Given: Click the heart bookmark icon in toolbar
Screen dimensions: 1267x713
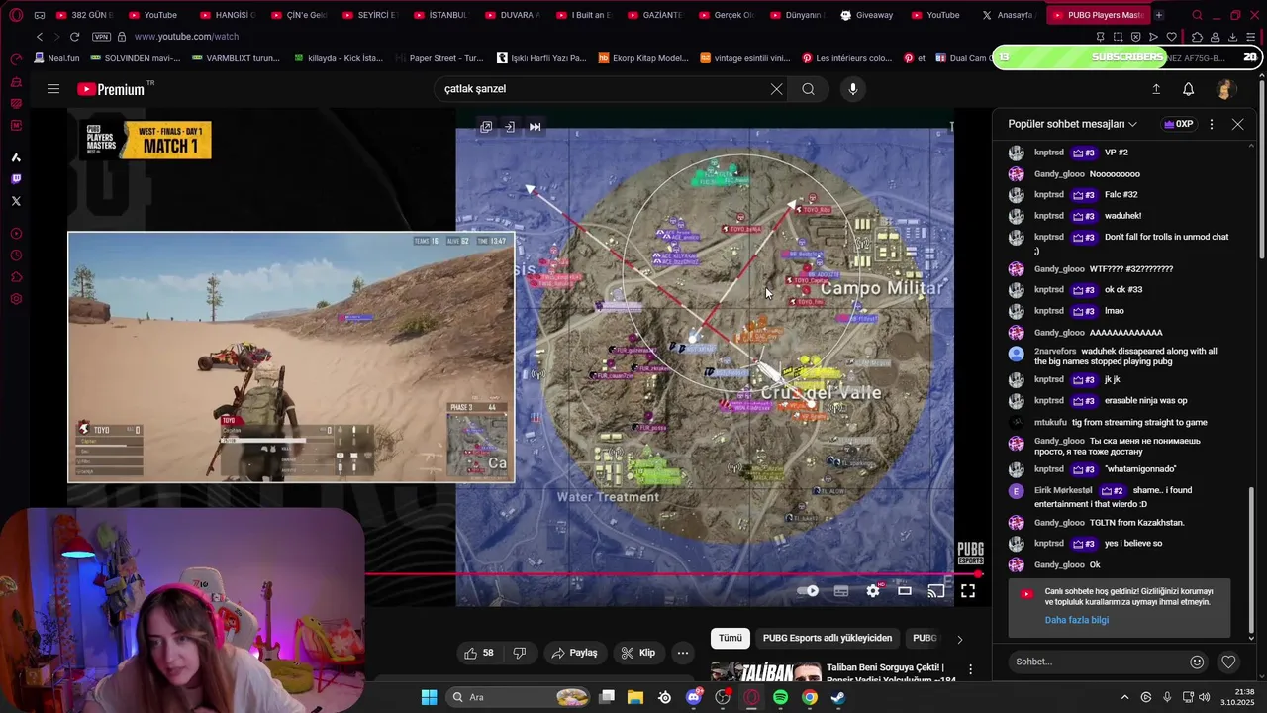Looking at the screenshot, I should pyautogui.click(x=1172, y=37).
